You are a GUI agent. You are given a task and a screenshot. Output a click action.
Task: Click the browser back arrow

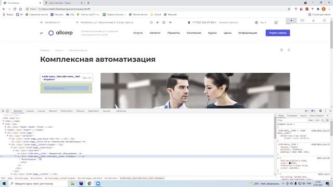click(x=4, y=9)
